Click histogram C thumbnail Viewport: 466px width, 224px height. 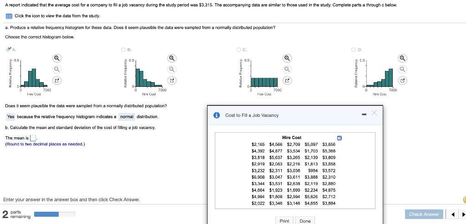tap(261, 76)
